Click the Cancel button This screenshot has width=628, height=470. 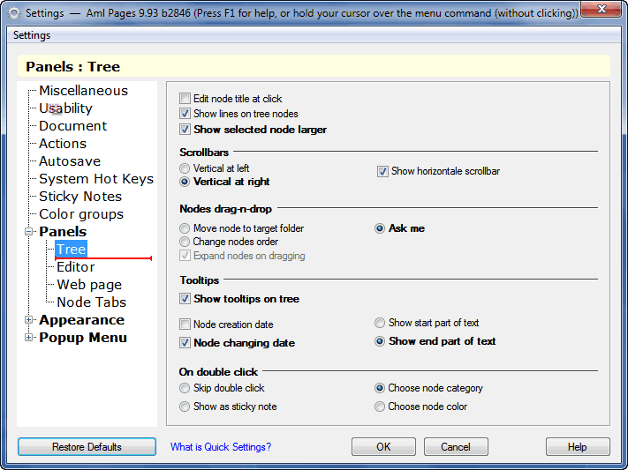(456, 447)
